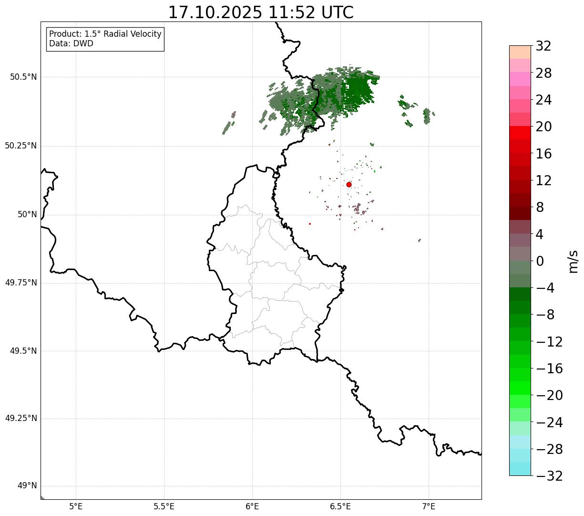
Task: Pick the bright red swatch just below 20
Action: [x=520, y=133]
